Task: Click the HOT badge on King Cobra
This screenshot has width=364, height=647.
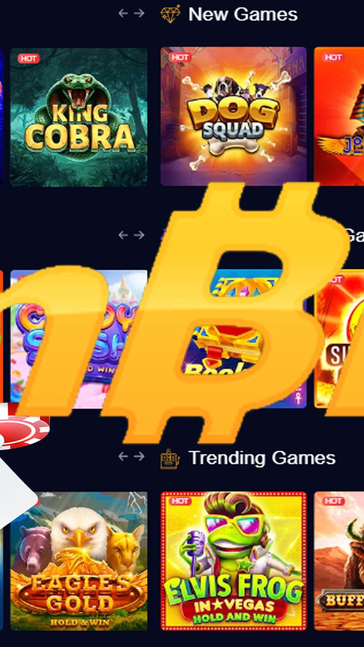Action: point(29,59)
